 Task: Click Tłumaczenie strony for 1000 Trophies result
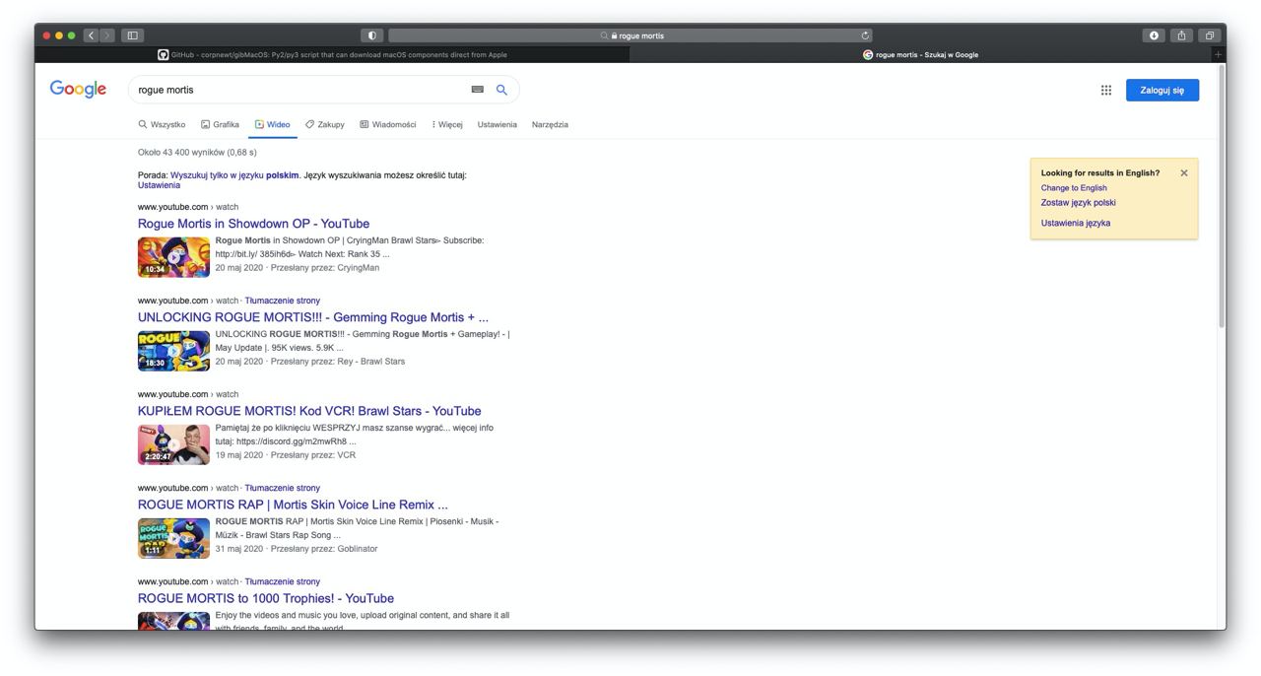283,581
